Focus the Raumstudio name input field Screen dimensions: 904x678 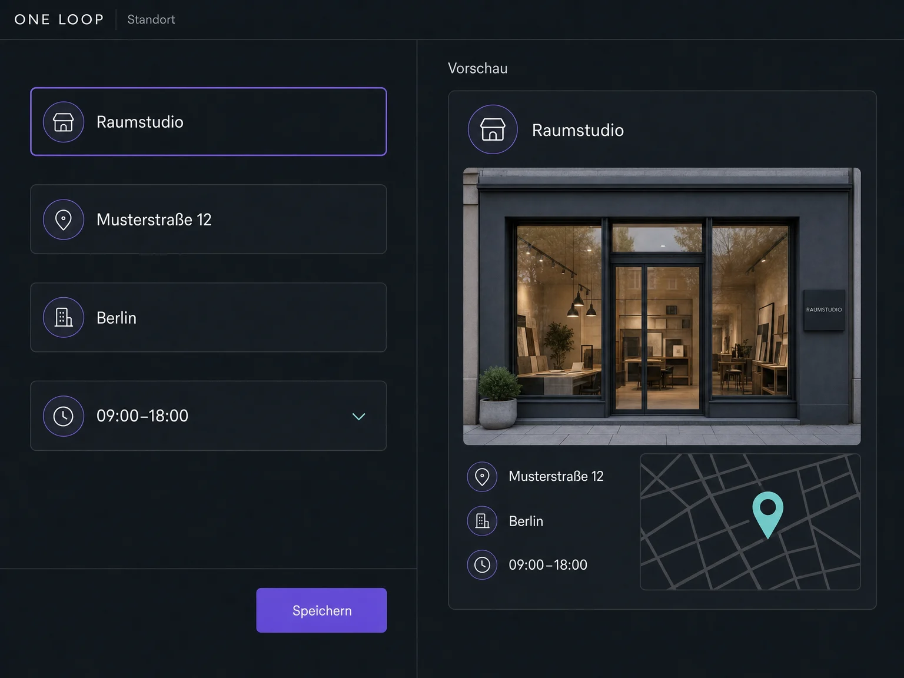click(x=208, y=122)
